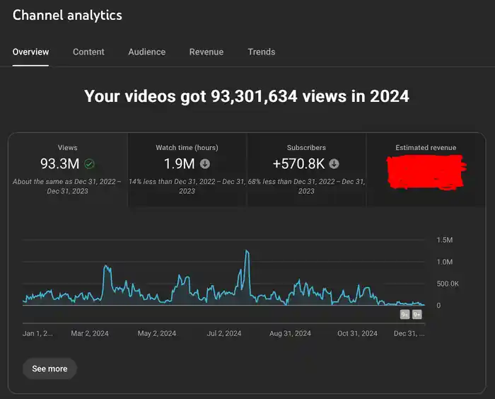Select the Views metric card
This screenshot has width=495, height=399.
(x=68, y=170)
